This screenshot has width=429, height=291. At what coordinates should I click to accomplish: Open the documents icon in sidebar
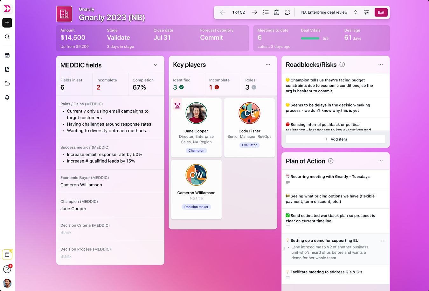[7, 69]
